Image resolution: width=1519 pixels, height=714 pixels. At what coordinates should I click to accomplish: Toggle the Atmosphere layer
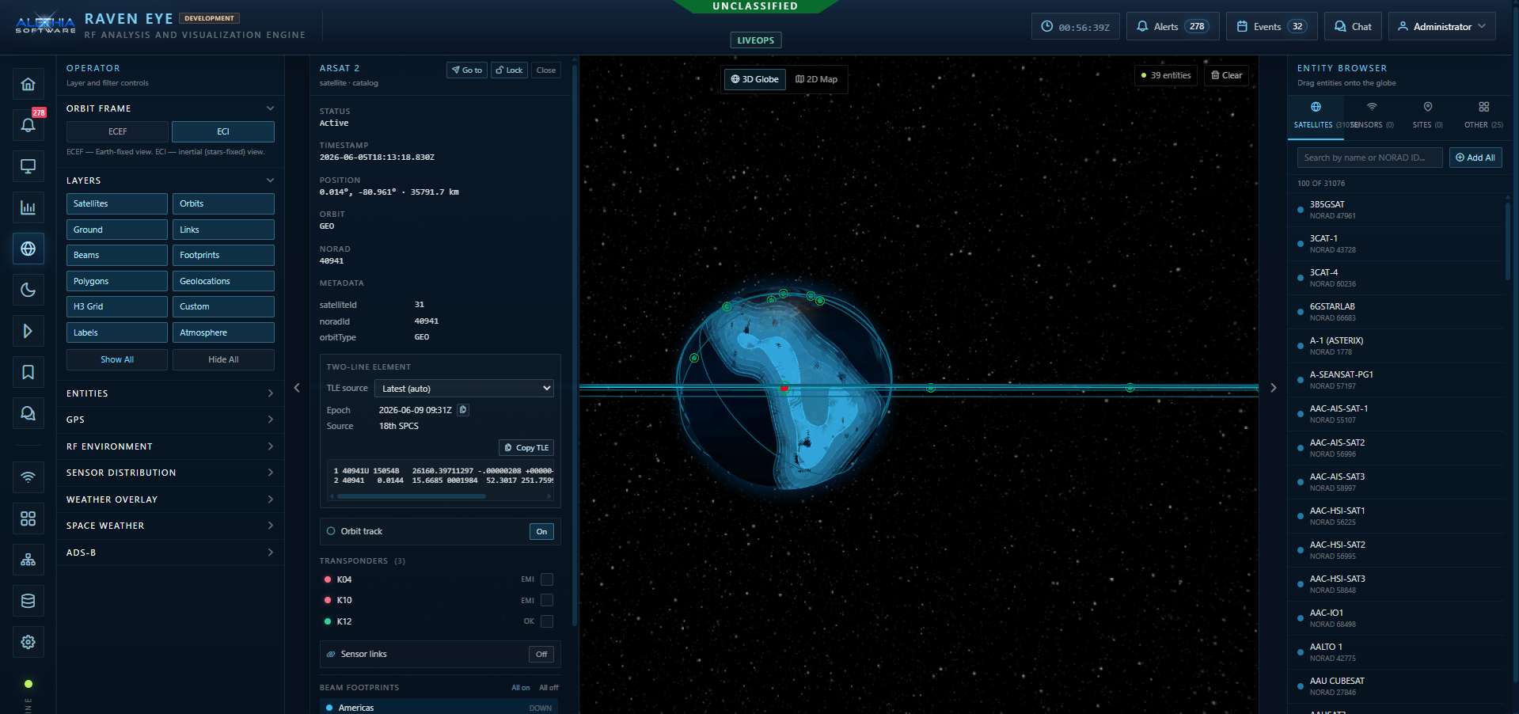pos(223,333)
